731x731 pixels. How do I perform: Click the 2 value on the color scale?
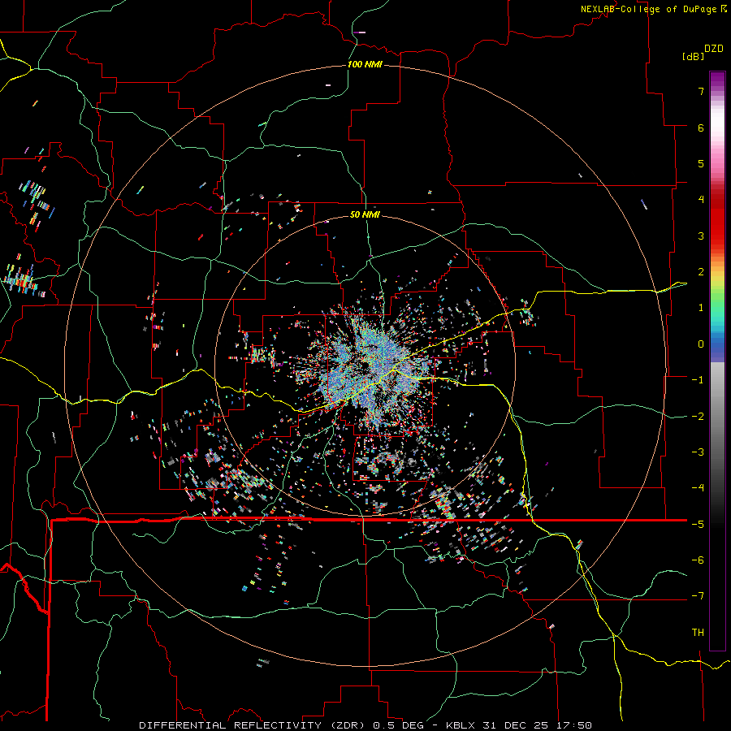[x=701, y=272]
